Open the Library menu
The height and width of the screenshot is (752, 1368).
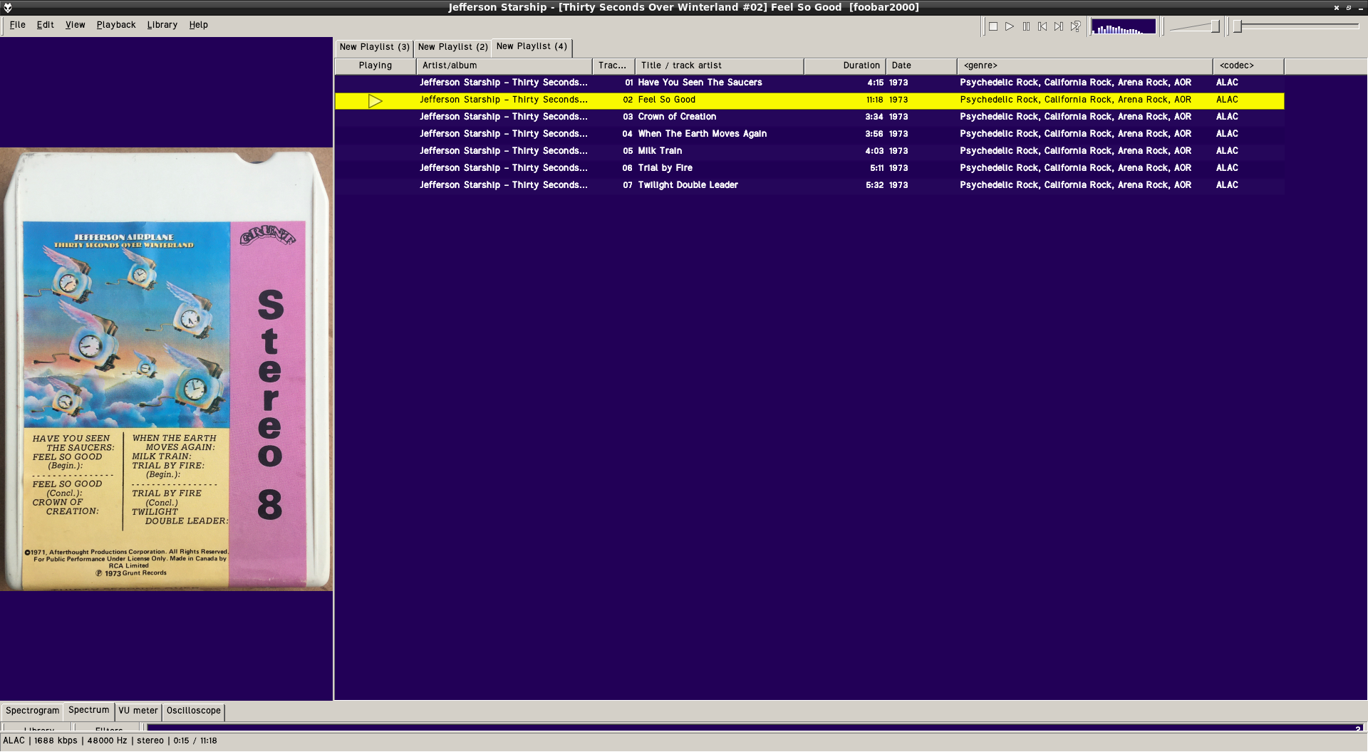(162, 25)
